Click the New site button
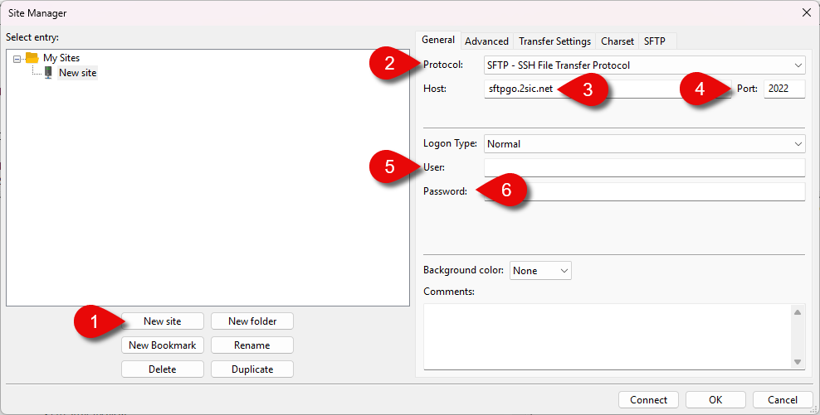 point(163,321)
